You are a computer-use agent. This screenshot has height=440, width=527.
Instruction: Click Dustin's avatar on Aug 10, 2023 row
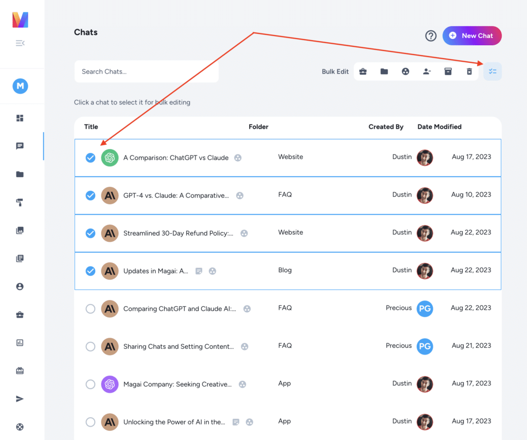pyautogui.click(x=425, y=195)
